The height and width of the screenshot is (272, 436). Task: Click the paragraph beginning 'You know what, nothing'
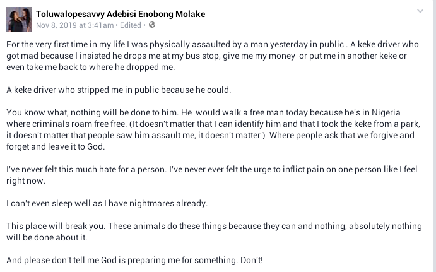point(213,129)
